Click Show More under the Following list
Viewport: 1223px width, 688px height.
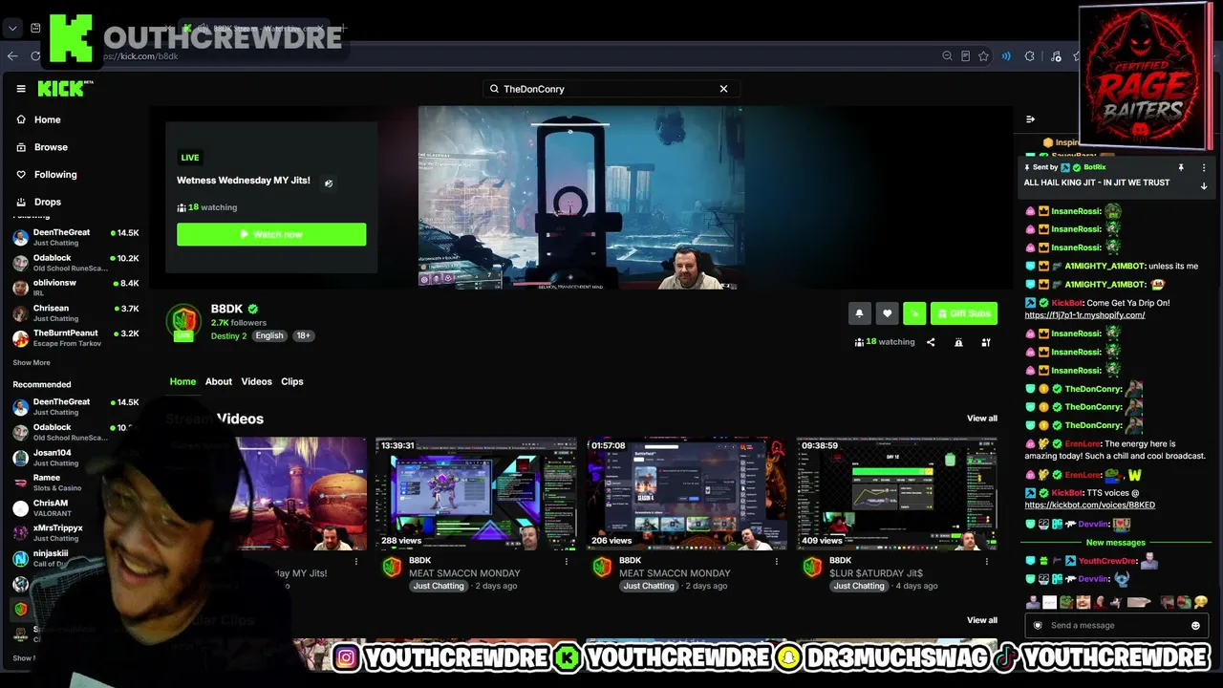point(32,363)
